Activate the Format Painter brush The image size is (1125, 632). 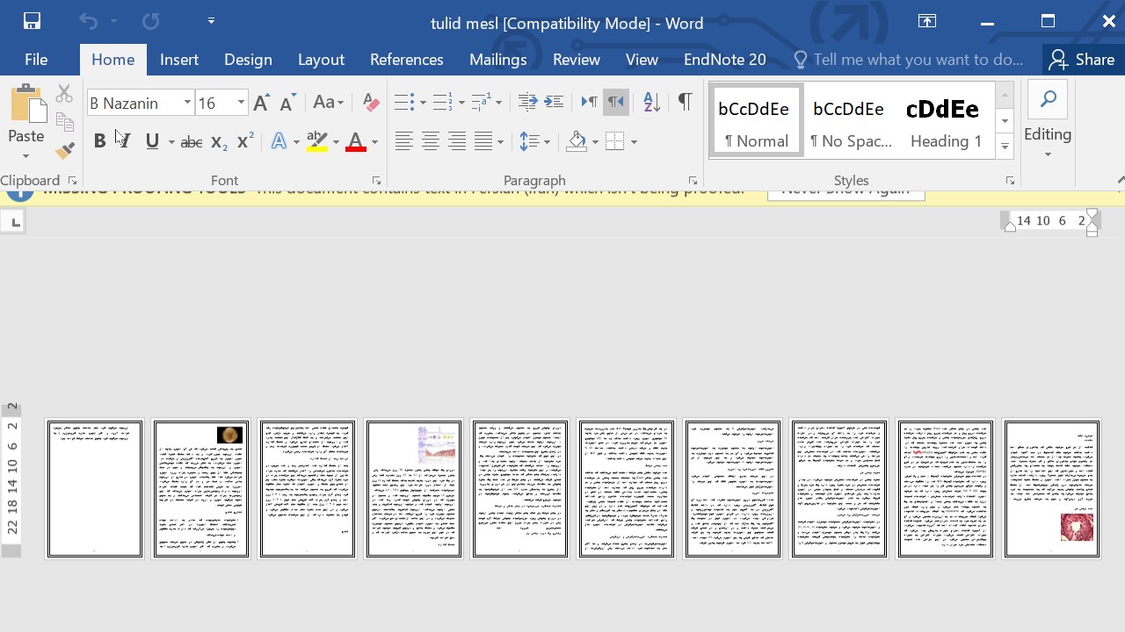click(x=64, y=151)
